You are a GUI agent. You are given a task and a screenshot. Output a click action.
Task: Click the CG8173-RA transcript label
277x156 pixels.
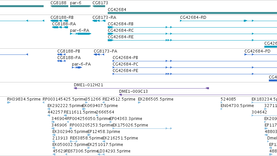[x=104, y=18]
